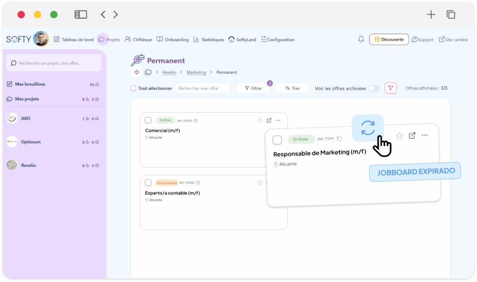
Task: Open the Statistiques menu item
Action: pyautogui.click(x=209, y=40)
